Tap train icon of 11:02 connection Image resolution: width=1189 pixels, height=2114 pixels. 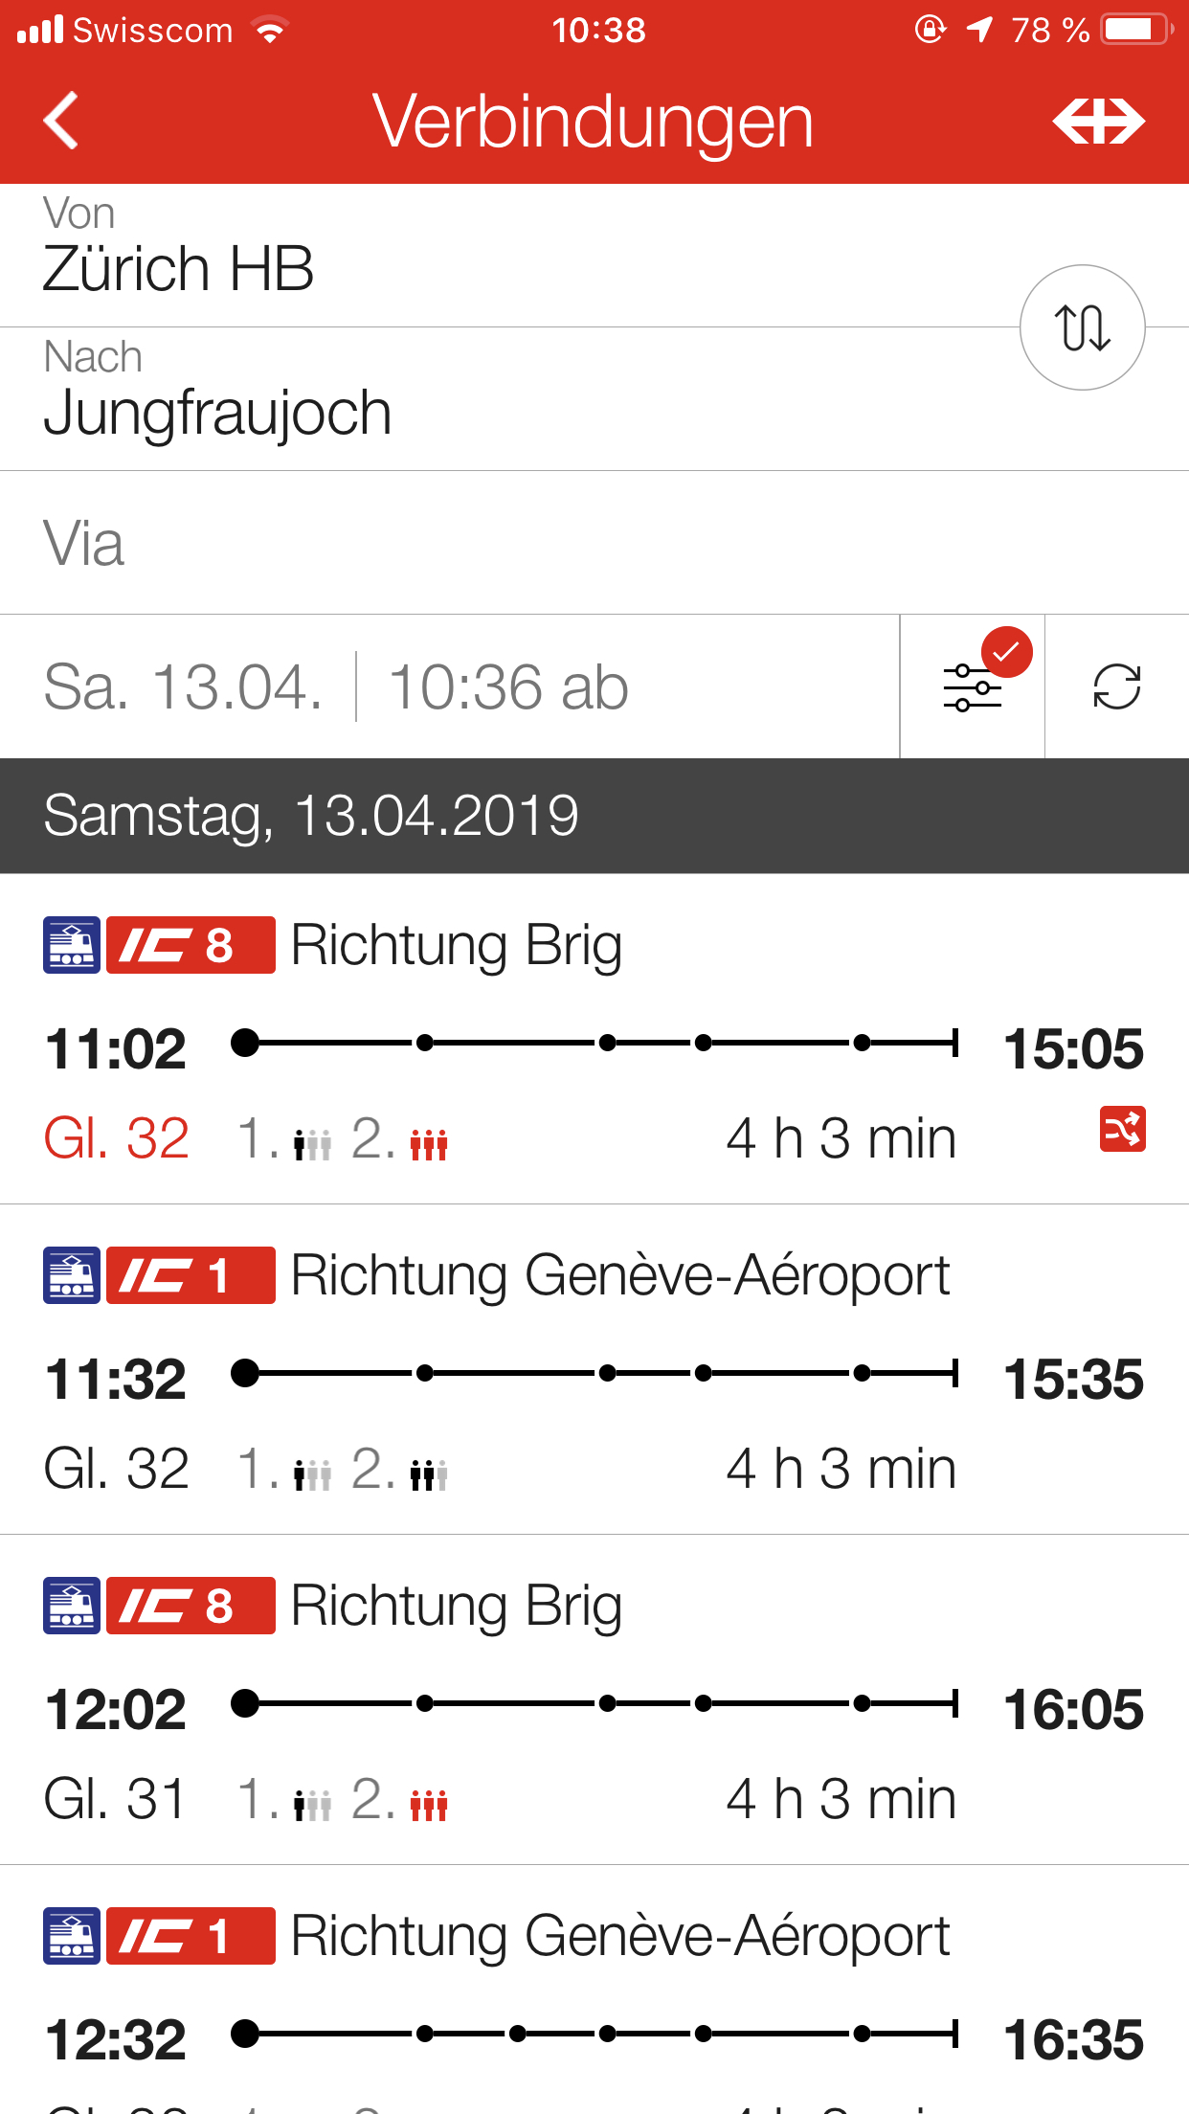tap(72, 945)
